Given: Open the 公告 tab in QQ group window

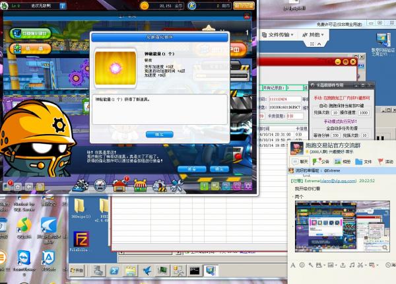Looking at the screenshot, I should tap(321, 161).
